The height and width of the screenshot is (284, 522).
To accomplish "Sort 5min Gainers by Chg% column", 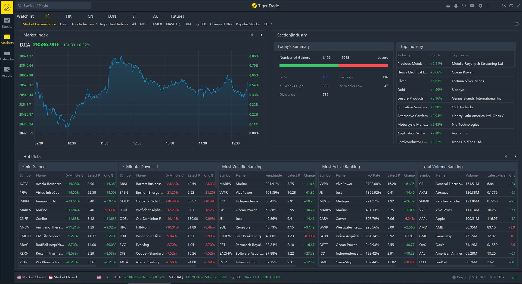I will click(109, 175).
